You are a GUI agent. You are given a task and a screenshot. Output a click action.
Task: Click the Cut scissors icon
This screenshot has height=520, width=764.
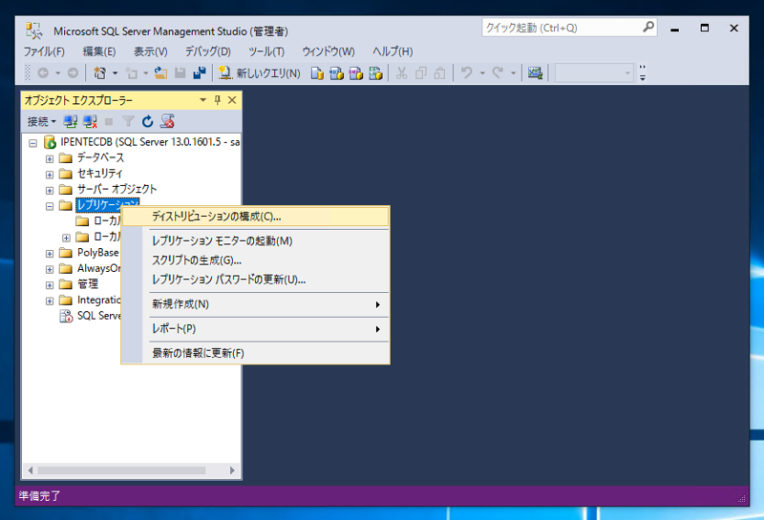[x=401, y=73]
